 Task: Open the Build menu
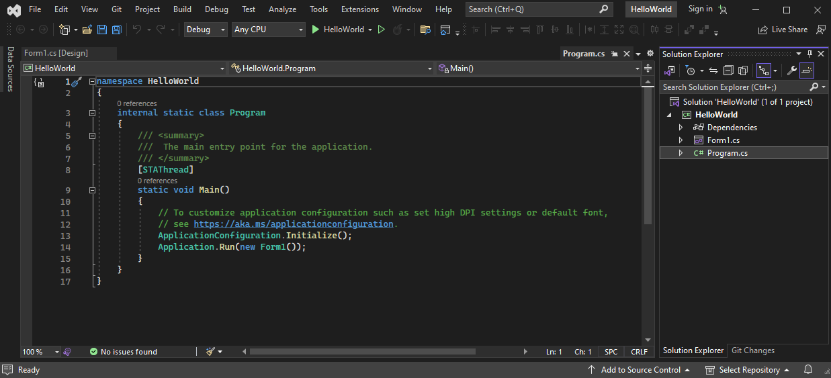[182, 9]
